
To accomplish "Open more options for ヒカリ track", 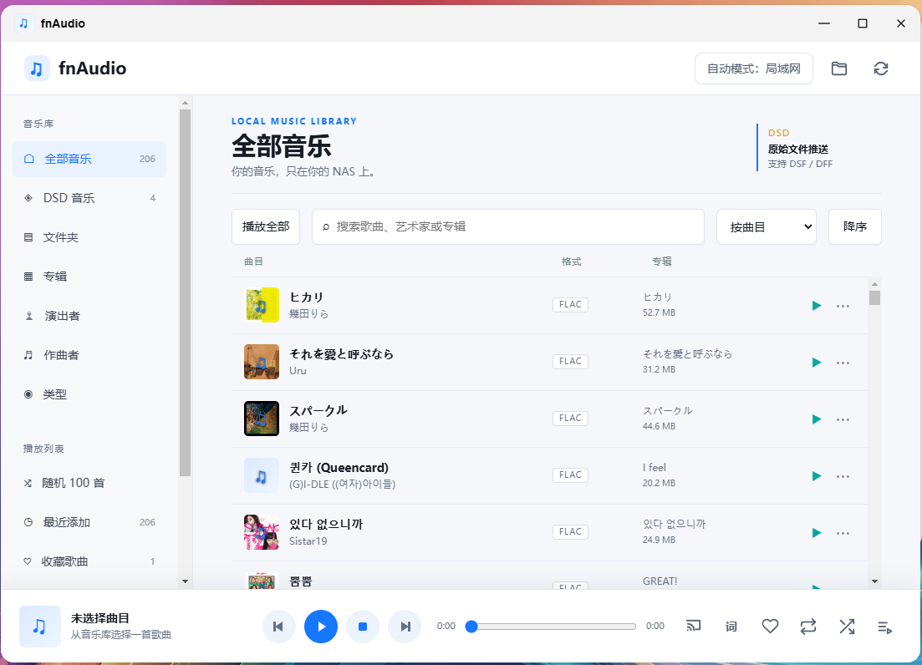I will point(843,306).
